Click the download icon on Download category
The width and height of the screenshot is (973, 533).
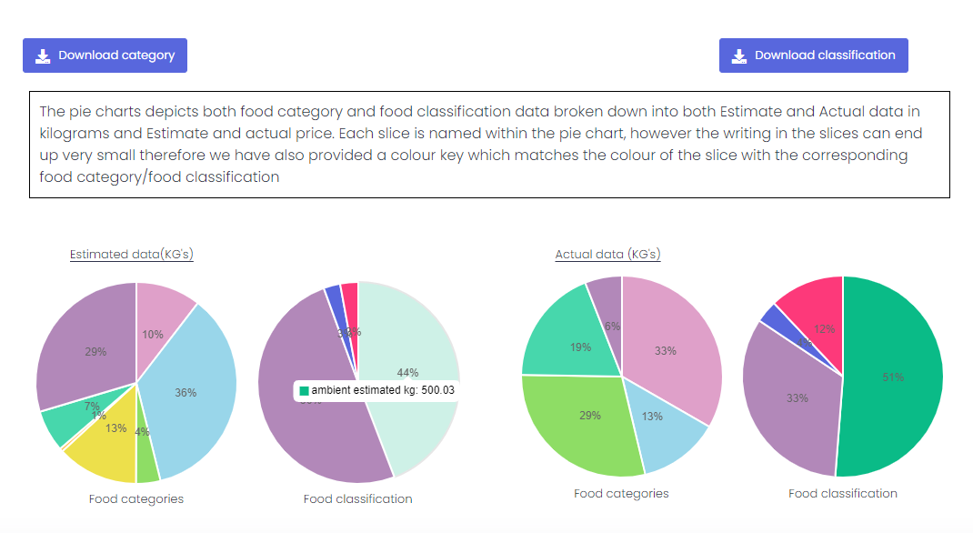coord(43,55)
